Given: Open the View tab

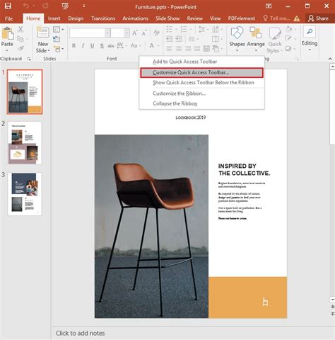Looking at the screenshot, I should (215, 18).
